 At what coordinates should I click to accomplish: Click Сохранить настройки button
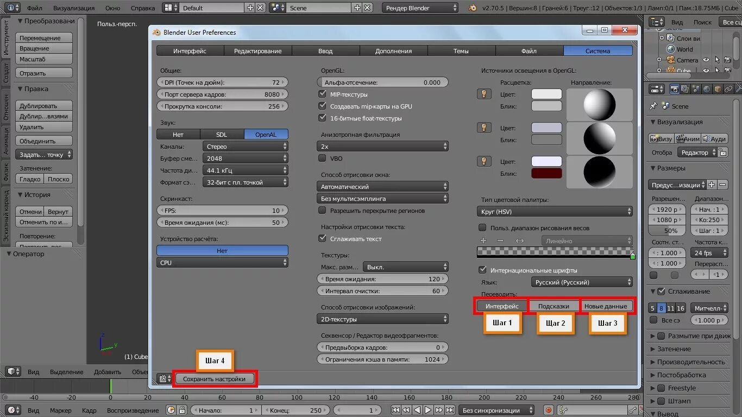click(x=214, y=379)
